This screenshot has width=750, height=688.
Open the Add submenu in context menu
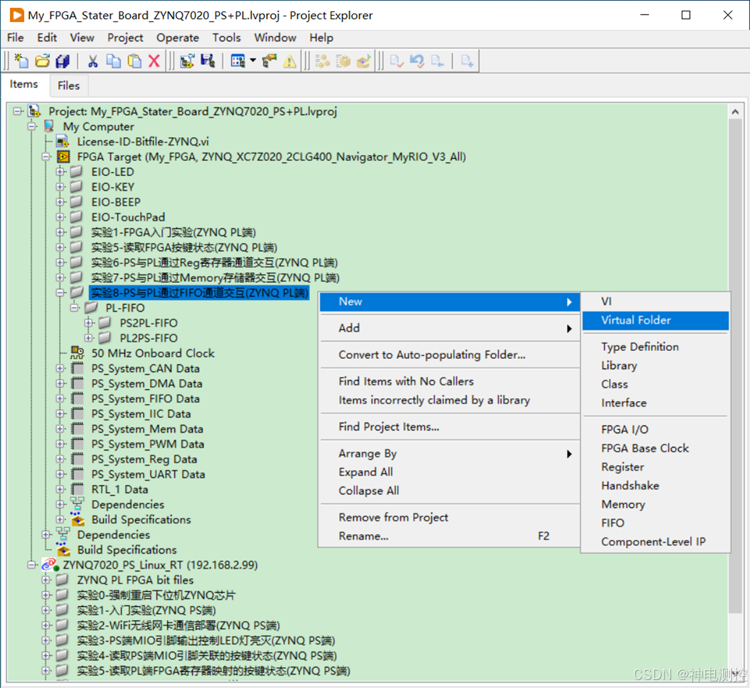(x=450, y=328)
